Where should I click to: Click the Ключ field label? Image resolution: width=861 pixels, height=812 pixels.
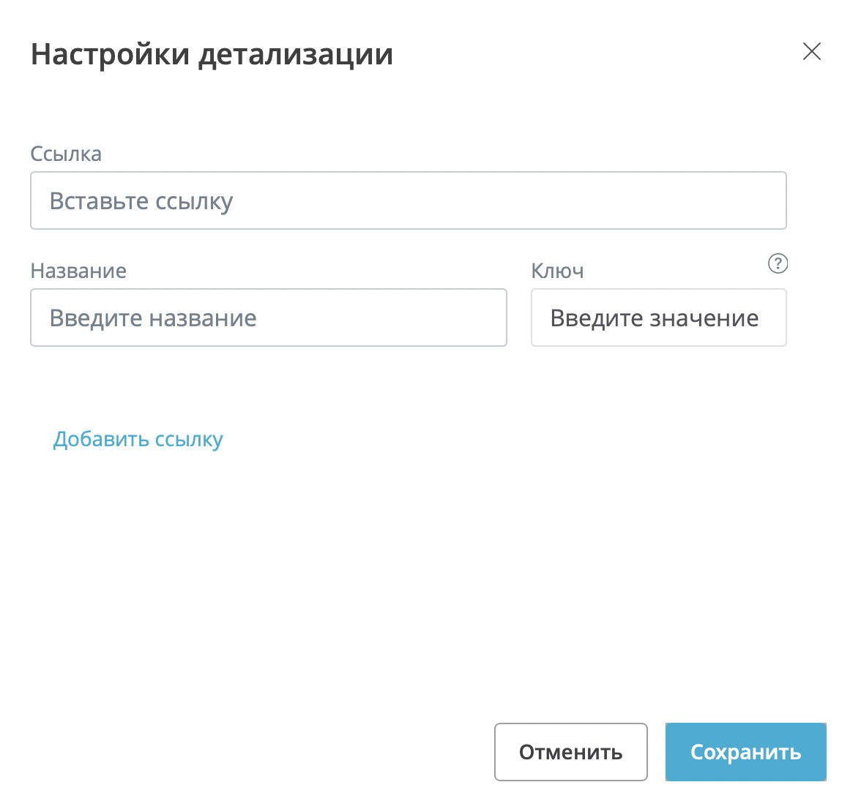[557, 271]
